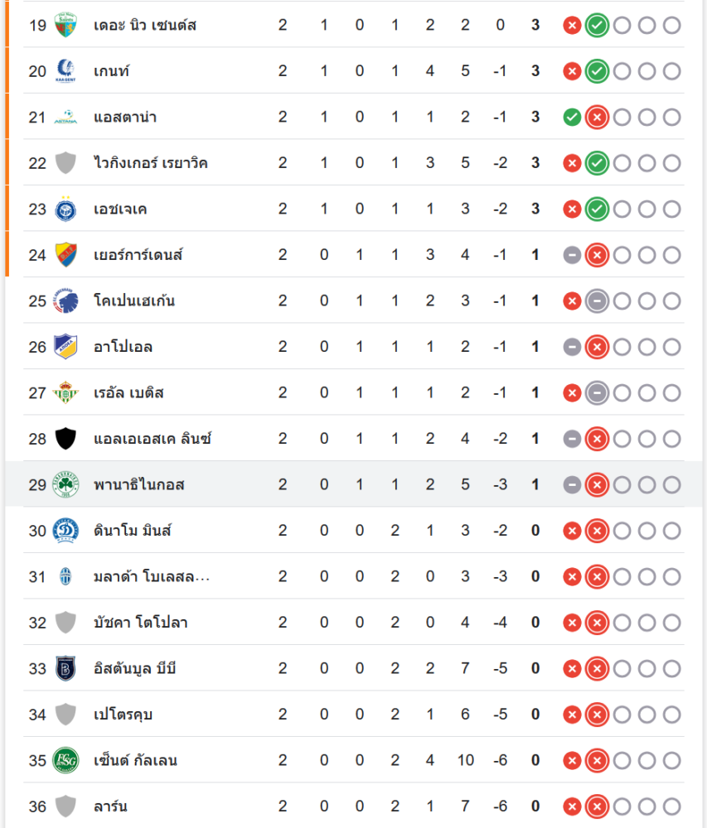Click the Astana (แอสตาน่า) team crest

click(65, 117)
